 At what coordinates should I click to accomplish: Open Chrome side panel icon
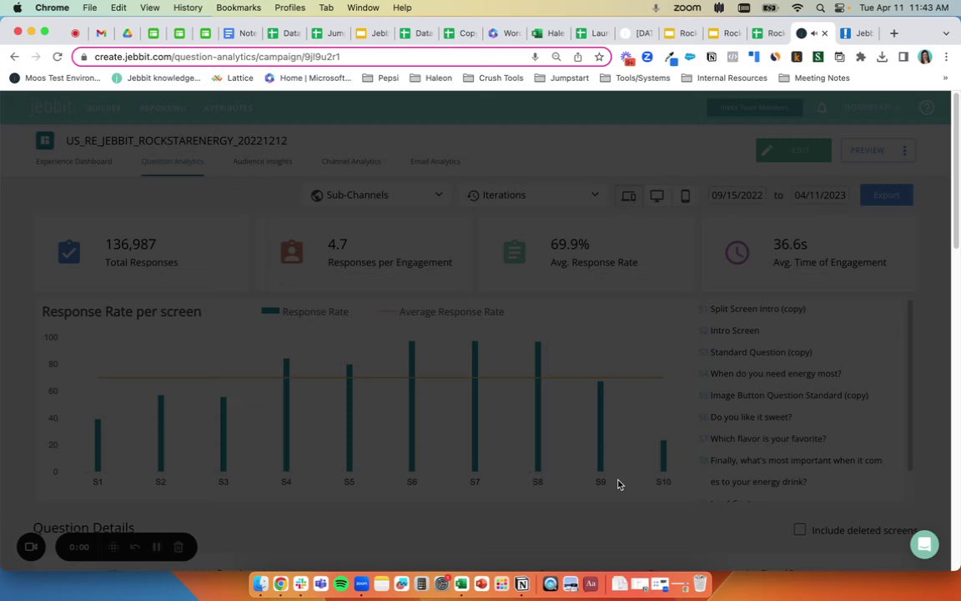click(903, 57)
